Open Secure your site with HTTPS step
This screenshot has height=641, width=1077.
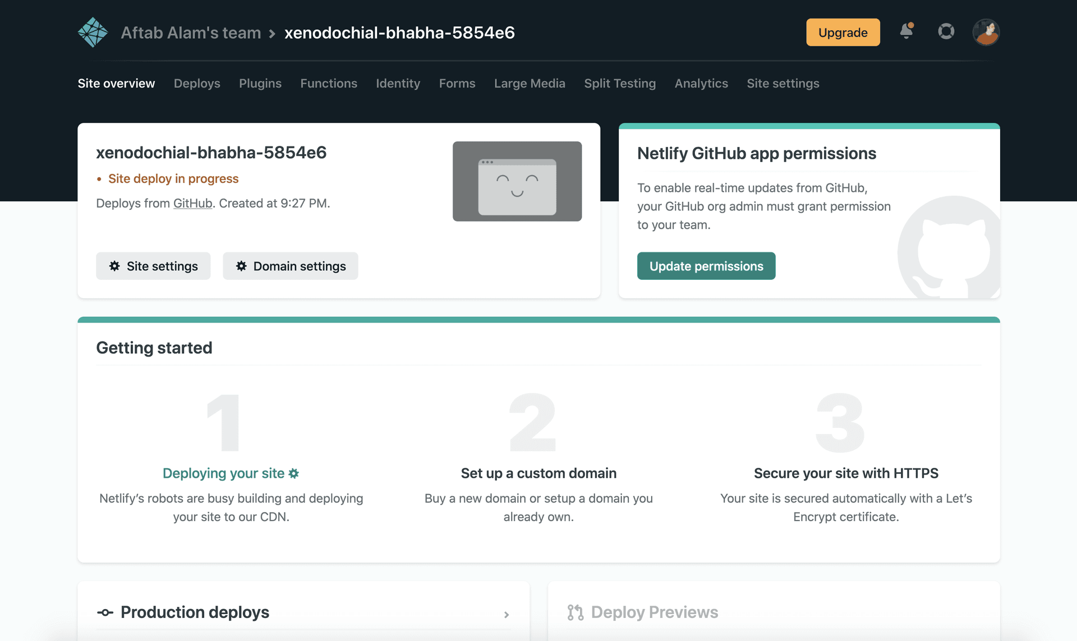(846, 473)
